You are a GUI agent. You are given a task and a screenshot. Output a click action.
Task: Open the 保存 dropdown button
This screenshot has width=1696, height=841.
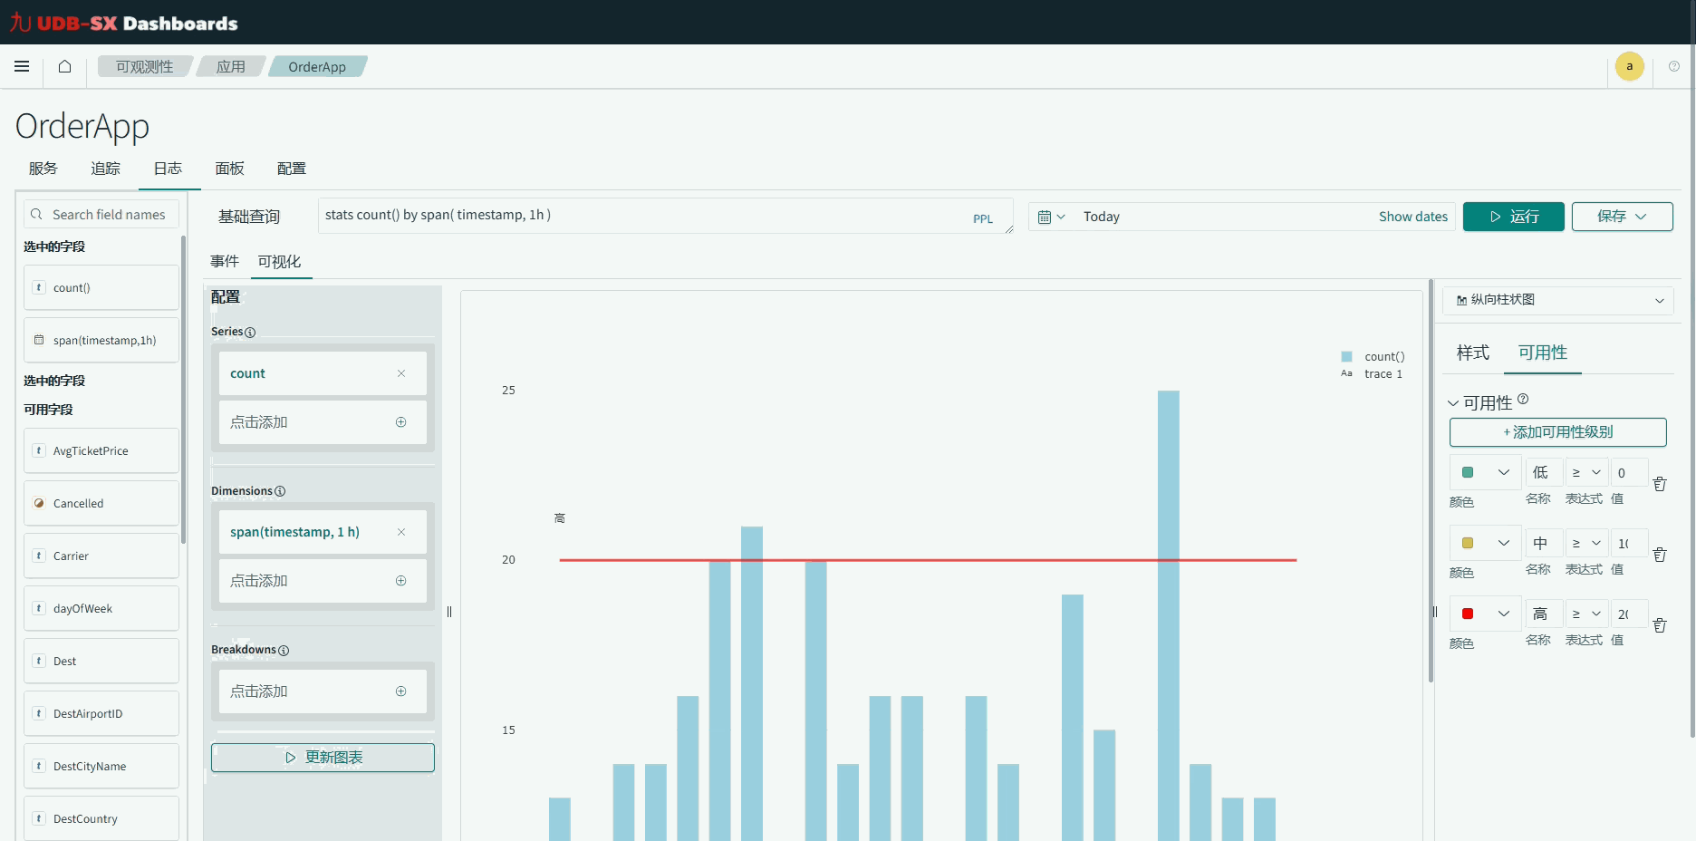point(1621,217)
